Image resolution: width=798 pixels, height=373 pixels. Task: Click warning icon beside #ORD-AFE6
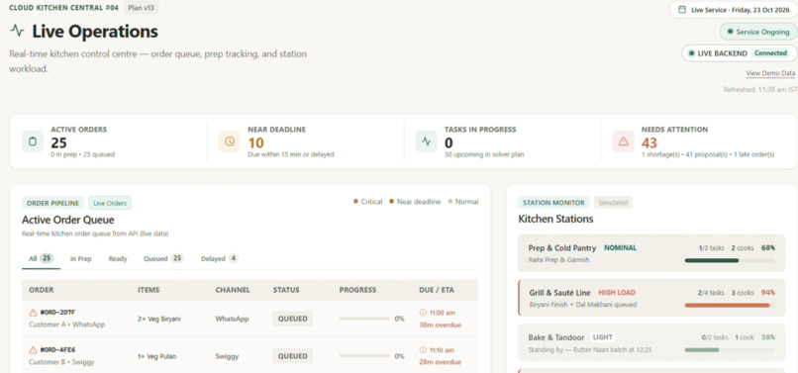[33, 350]
